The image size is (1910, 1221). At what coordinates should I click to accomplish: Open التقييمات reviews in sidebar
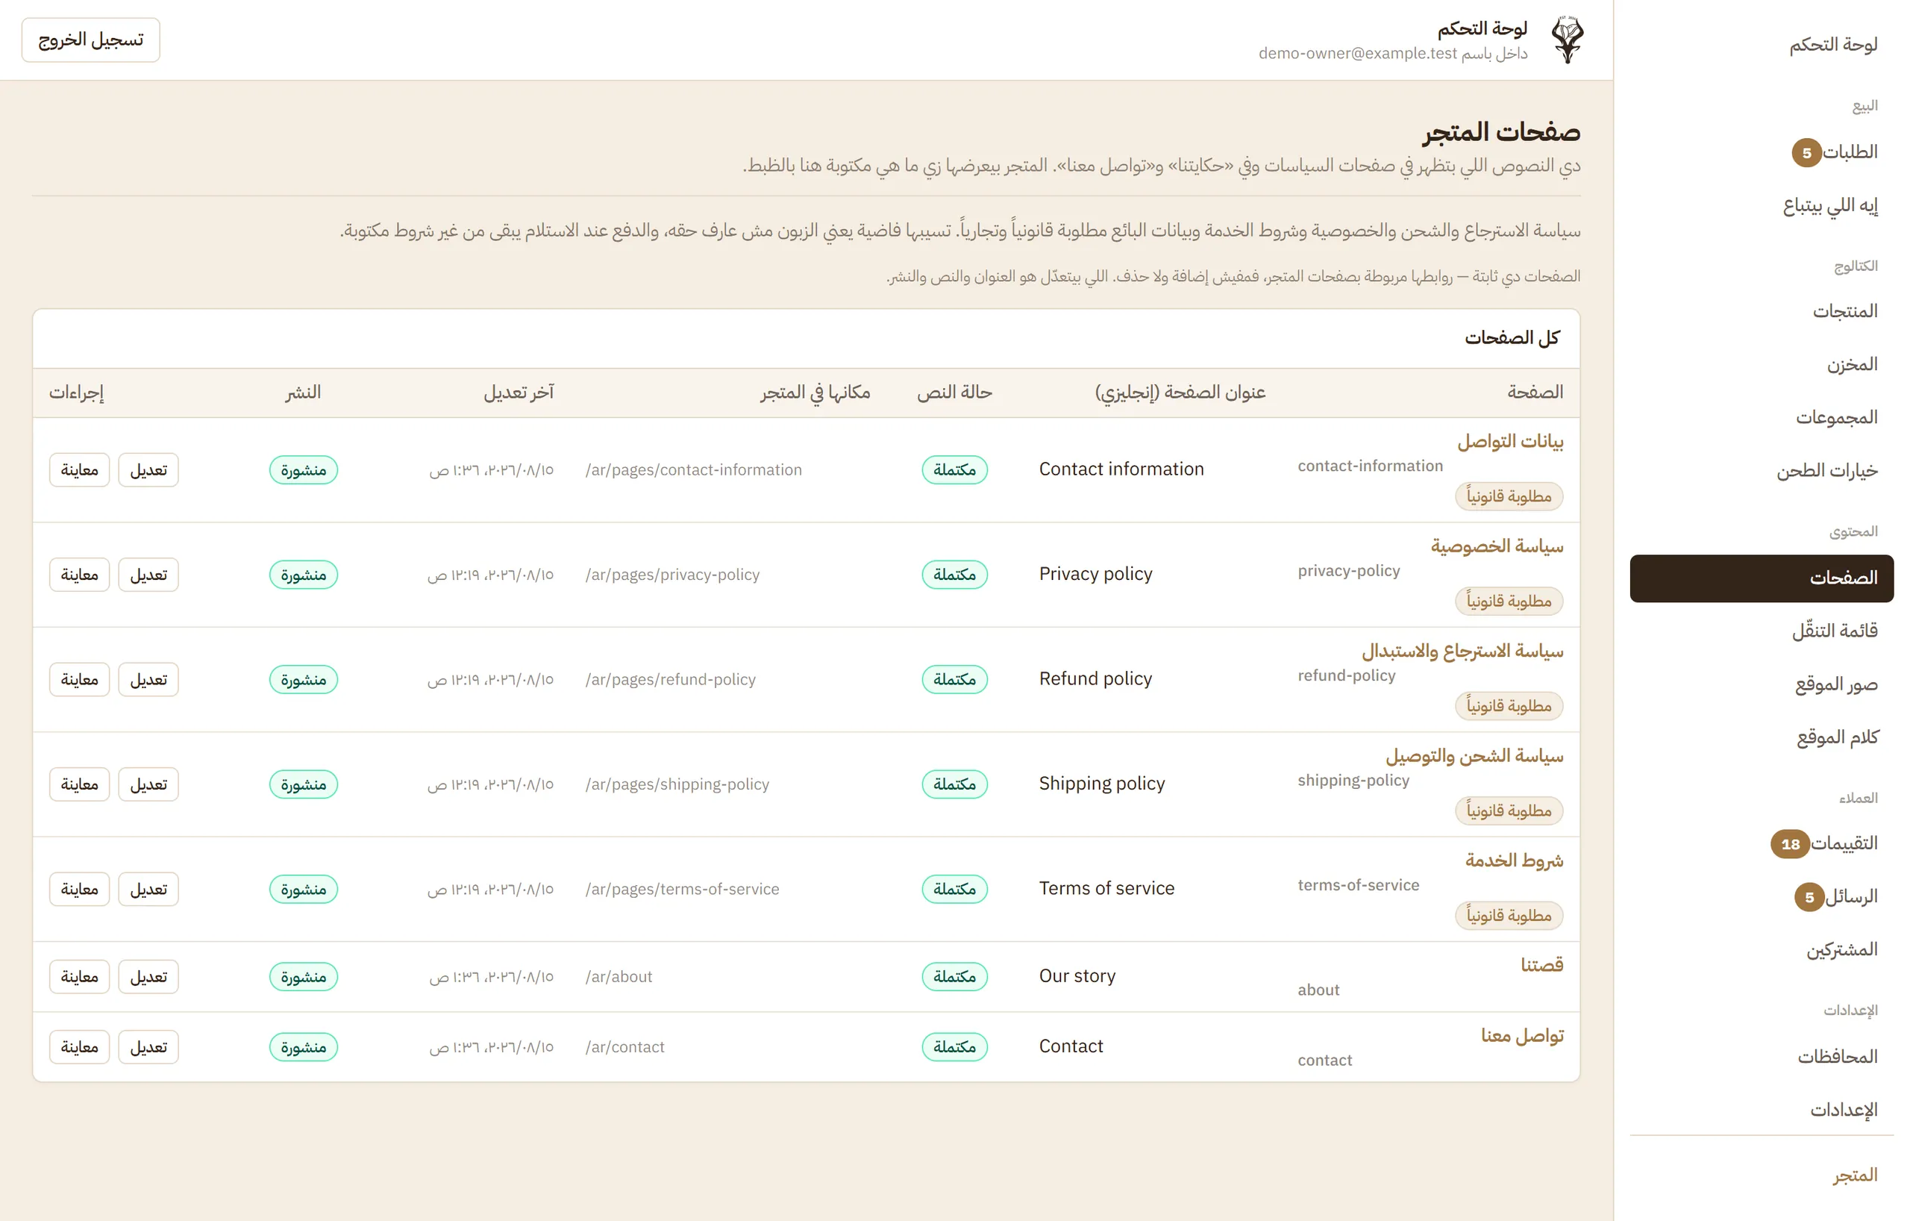[1844, 843]
